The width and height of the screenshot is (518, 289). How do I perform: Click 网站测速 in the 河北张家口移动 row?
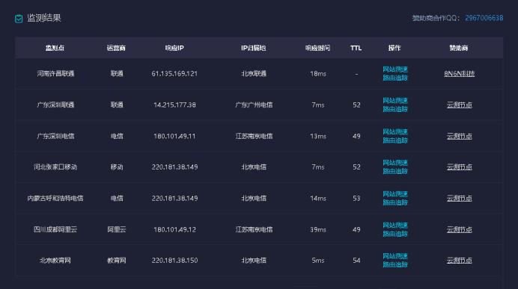pyautogui.click(x=395, y=163)
